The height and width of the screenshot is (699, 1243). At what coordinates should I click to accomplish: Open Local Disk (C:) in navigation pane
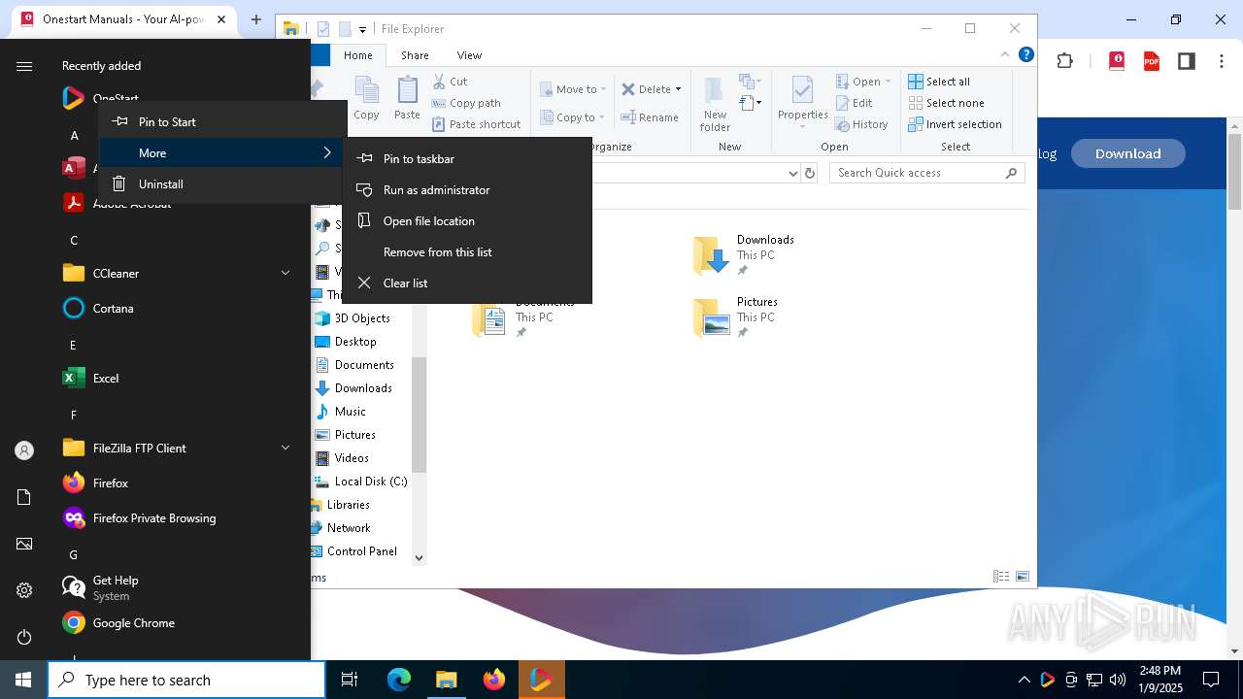click(x=360, y=482)
